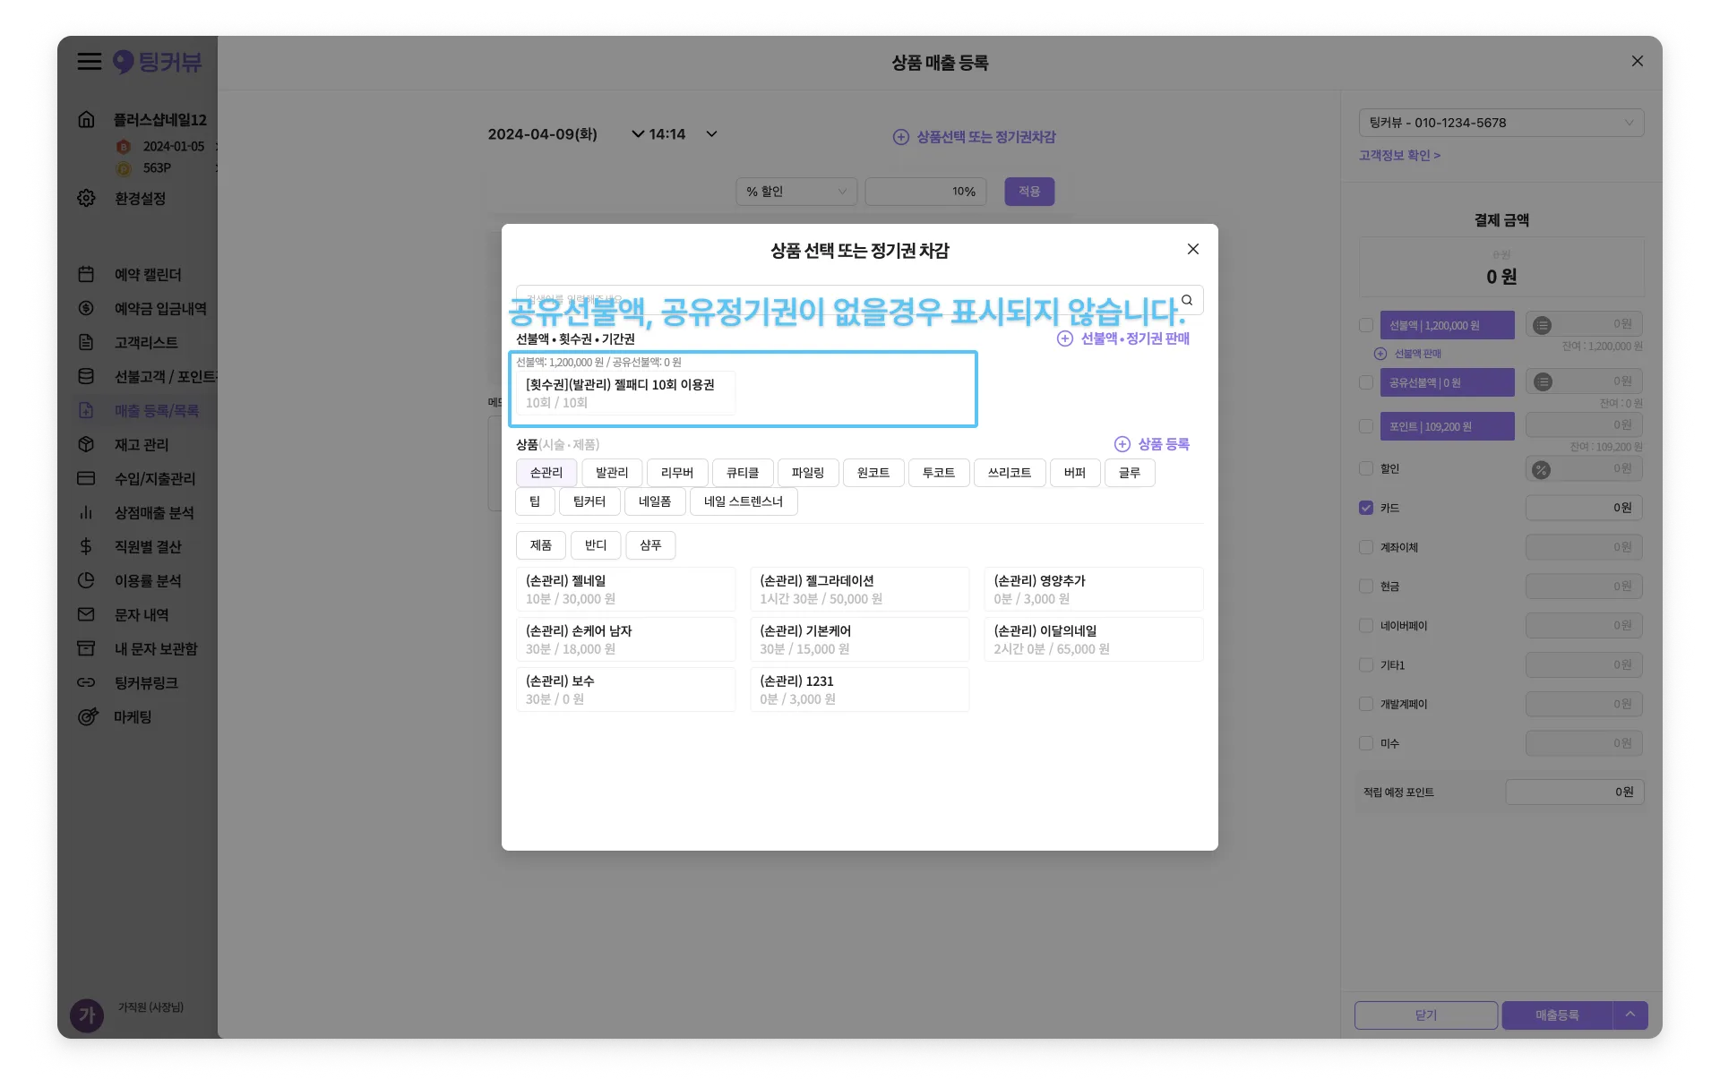The width and height of the screenshot is (1720, 1079).
Task: Click the 예약 캘린더 calendar sidebar icon
Action: [x=86, y=275]
